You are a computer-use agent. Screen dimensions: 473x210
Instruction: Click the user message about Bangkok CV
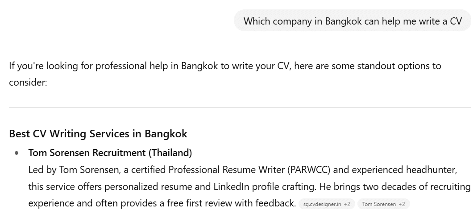tap(352, 21)
